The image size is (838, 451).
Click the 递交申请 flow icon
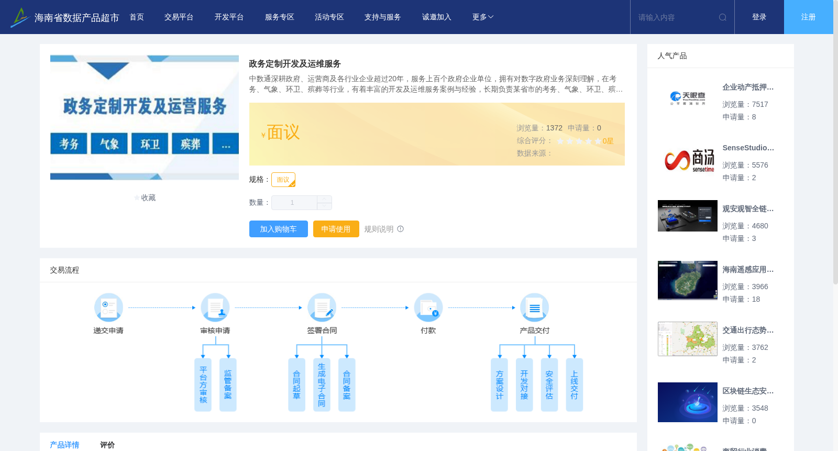coord(108,307)
